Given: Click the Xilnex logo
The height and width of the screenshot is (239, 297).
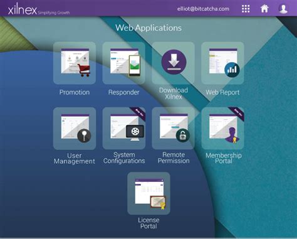Looking at the screenshot, I should click(x=22, y=9).
